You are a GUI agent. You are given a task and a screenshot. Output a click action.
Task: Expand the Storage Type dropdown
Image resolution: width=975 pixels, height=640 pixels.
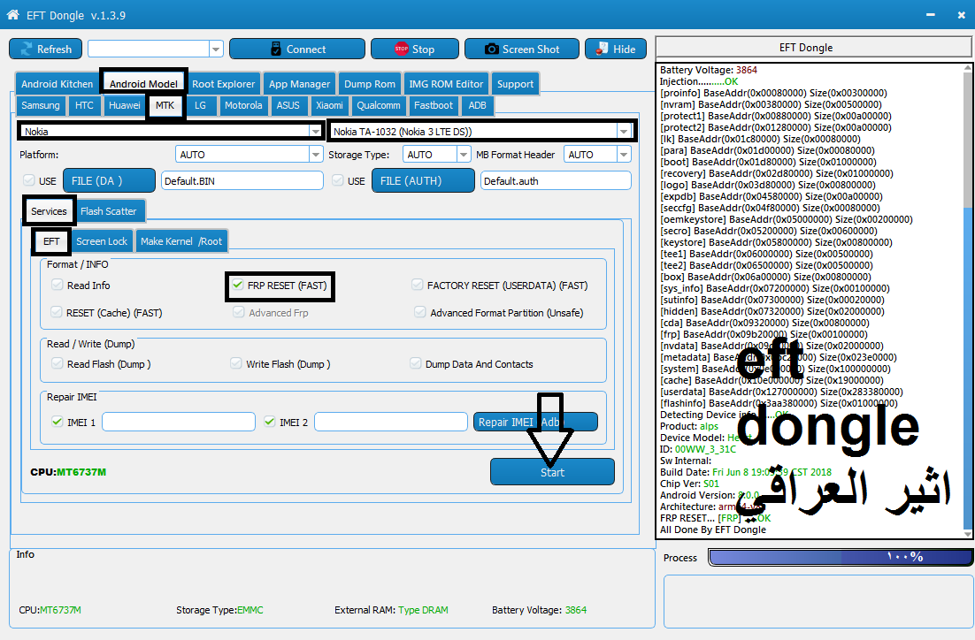[x=464, y=154]
